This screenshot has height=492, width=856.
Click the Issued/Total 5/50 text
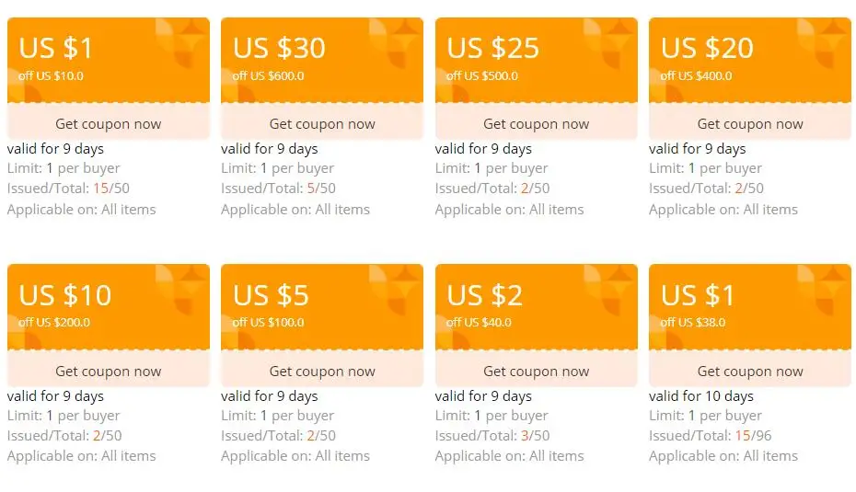click(278, 189)
